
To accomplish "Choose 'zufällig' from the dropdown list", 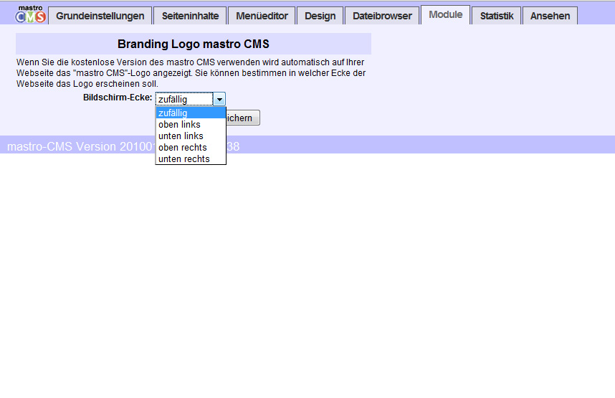I will (x=191, y=113).
